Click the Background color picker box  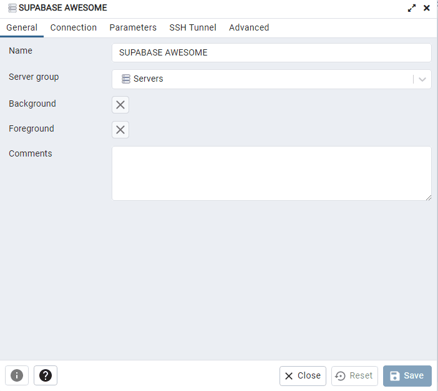120,105
